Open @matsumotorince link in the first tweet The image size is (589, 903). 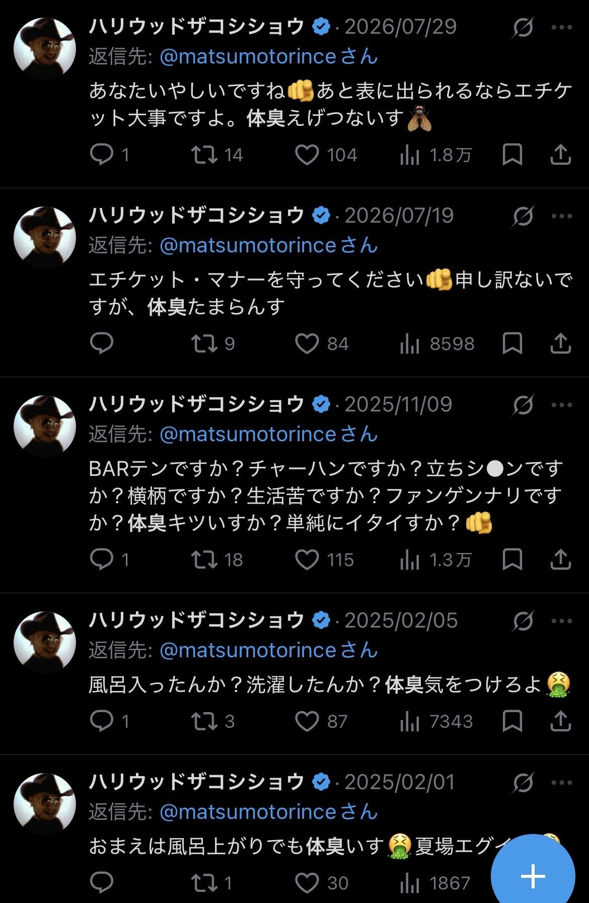click(x=248, y=56)
